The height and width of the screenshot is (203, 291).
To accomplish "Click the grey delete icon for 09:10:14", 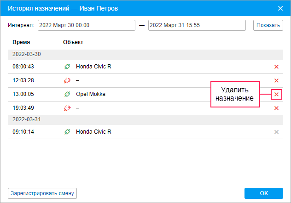I will click(x=276, y=132).
